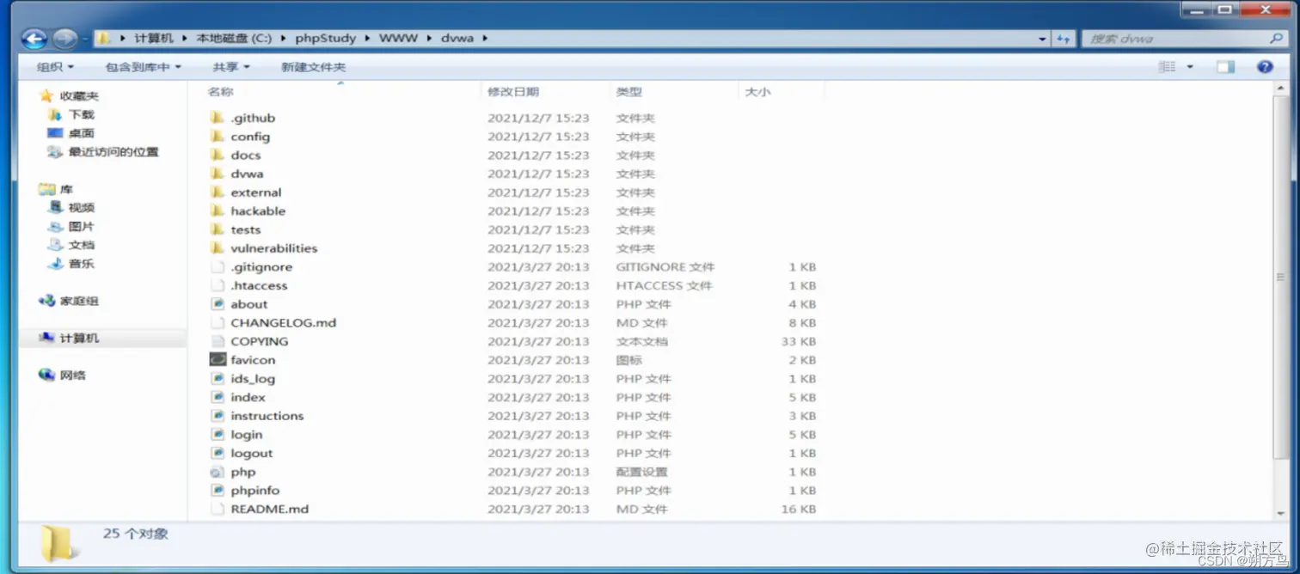The height and width of the screenshot is (574, 1300).
Task: Open the 包含到库中 dropdown
Action: point(144,66)
